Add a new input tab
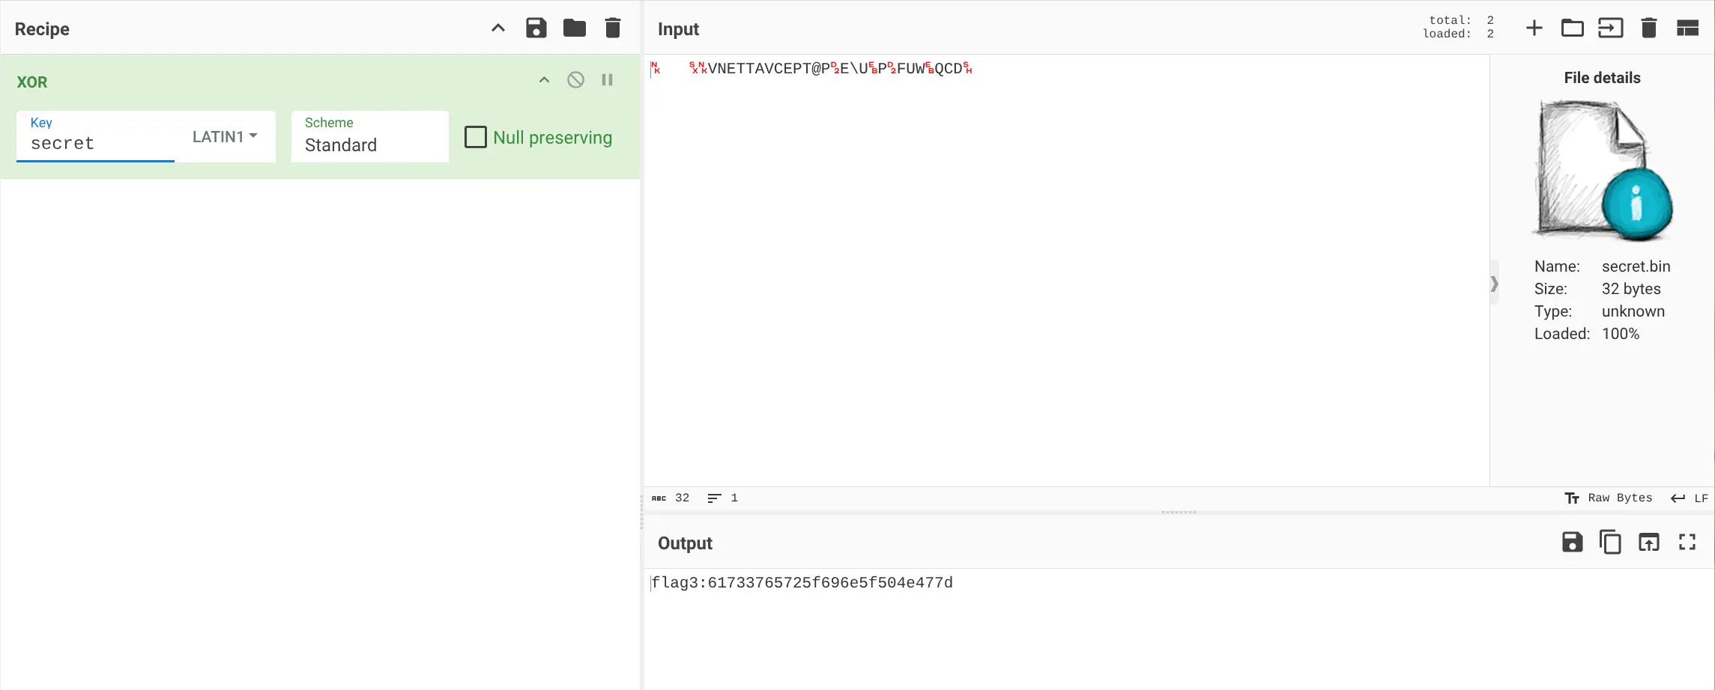This screenshot has height=690, width=1715. coord(1534,28)
